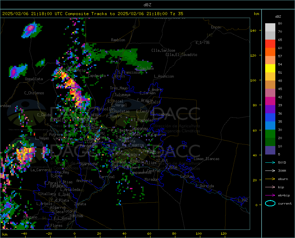This screenshot has width=295, height=238.
Task: Pick the red 65-60 dBZ swatch
Action: point(270,44)
